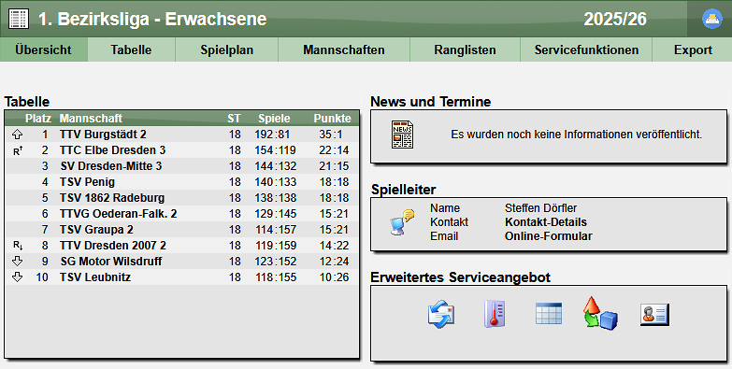Click relegation-down icon beside TTV Dresden 2007 2
Viewport: 732px width, 369px height.
pos(18,246)
